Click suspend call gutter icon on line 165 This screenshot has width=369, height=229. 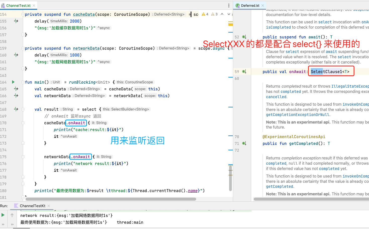tap(16, 89)
